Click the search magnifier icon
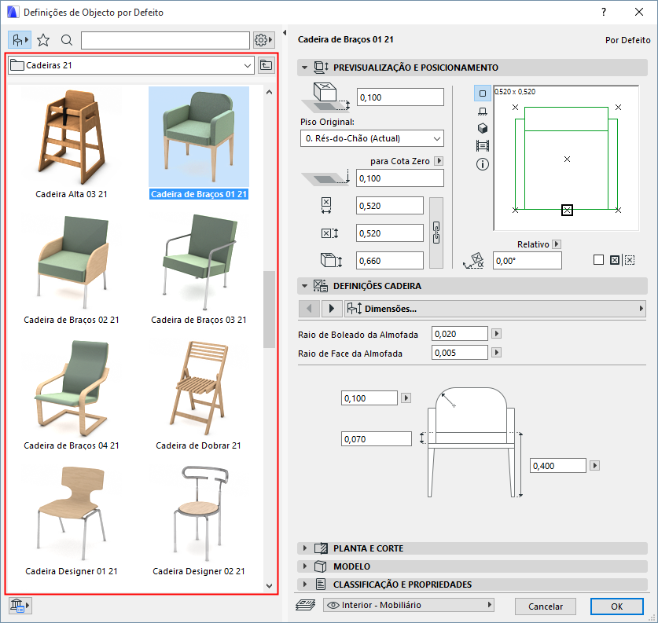Screen dimensions: 658x623 coord(67,40)
